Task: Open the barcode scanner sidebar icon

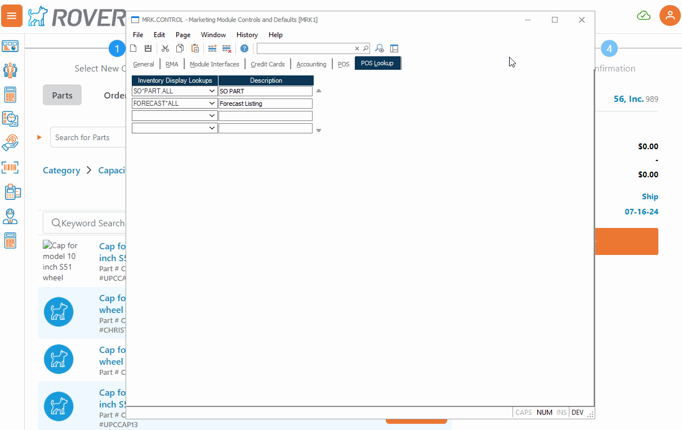Action: 10,167
